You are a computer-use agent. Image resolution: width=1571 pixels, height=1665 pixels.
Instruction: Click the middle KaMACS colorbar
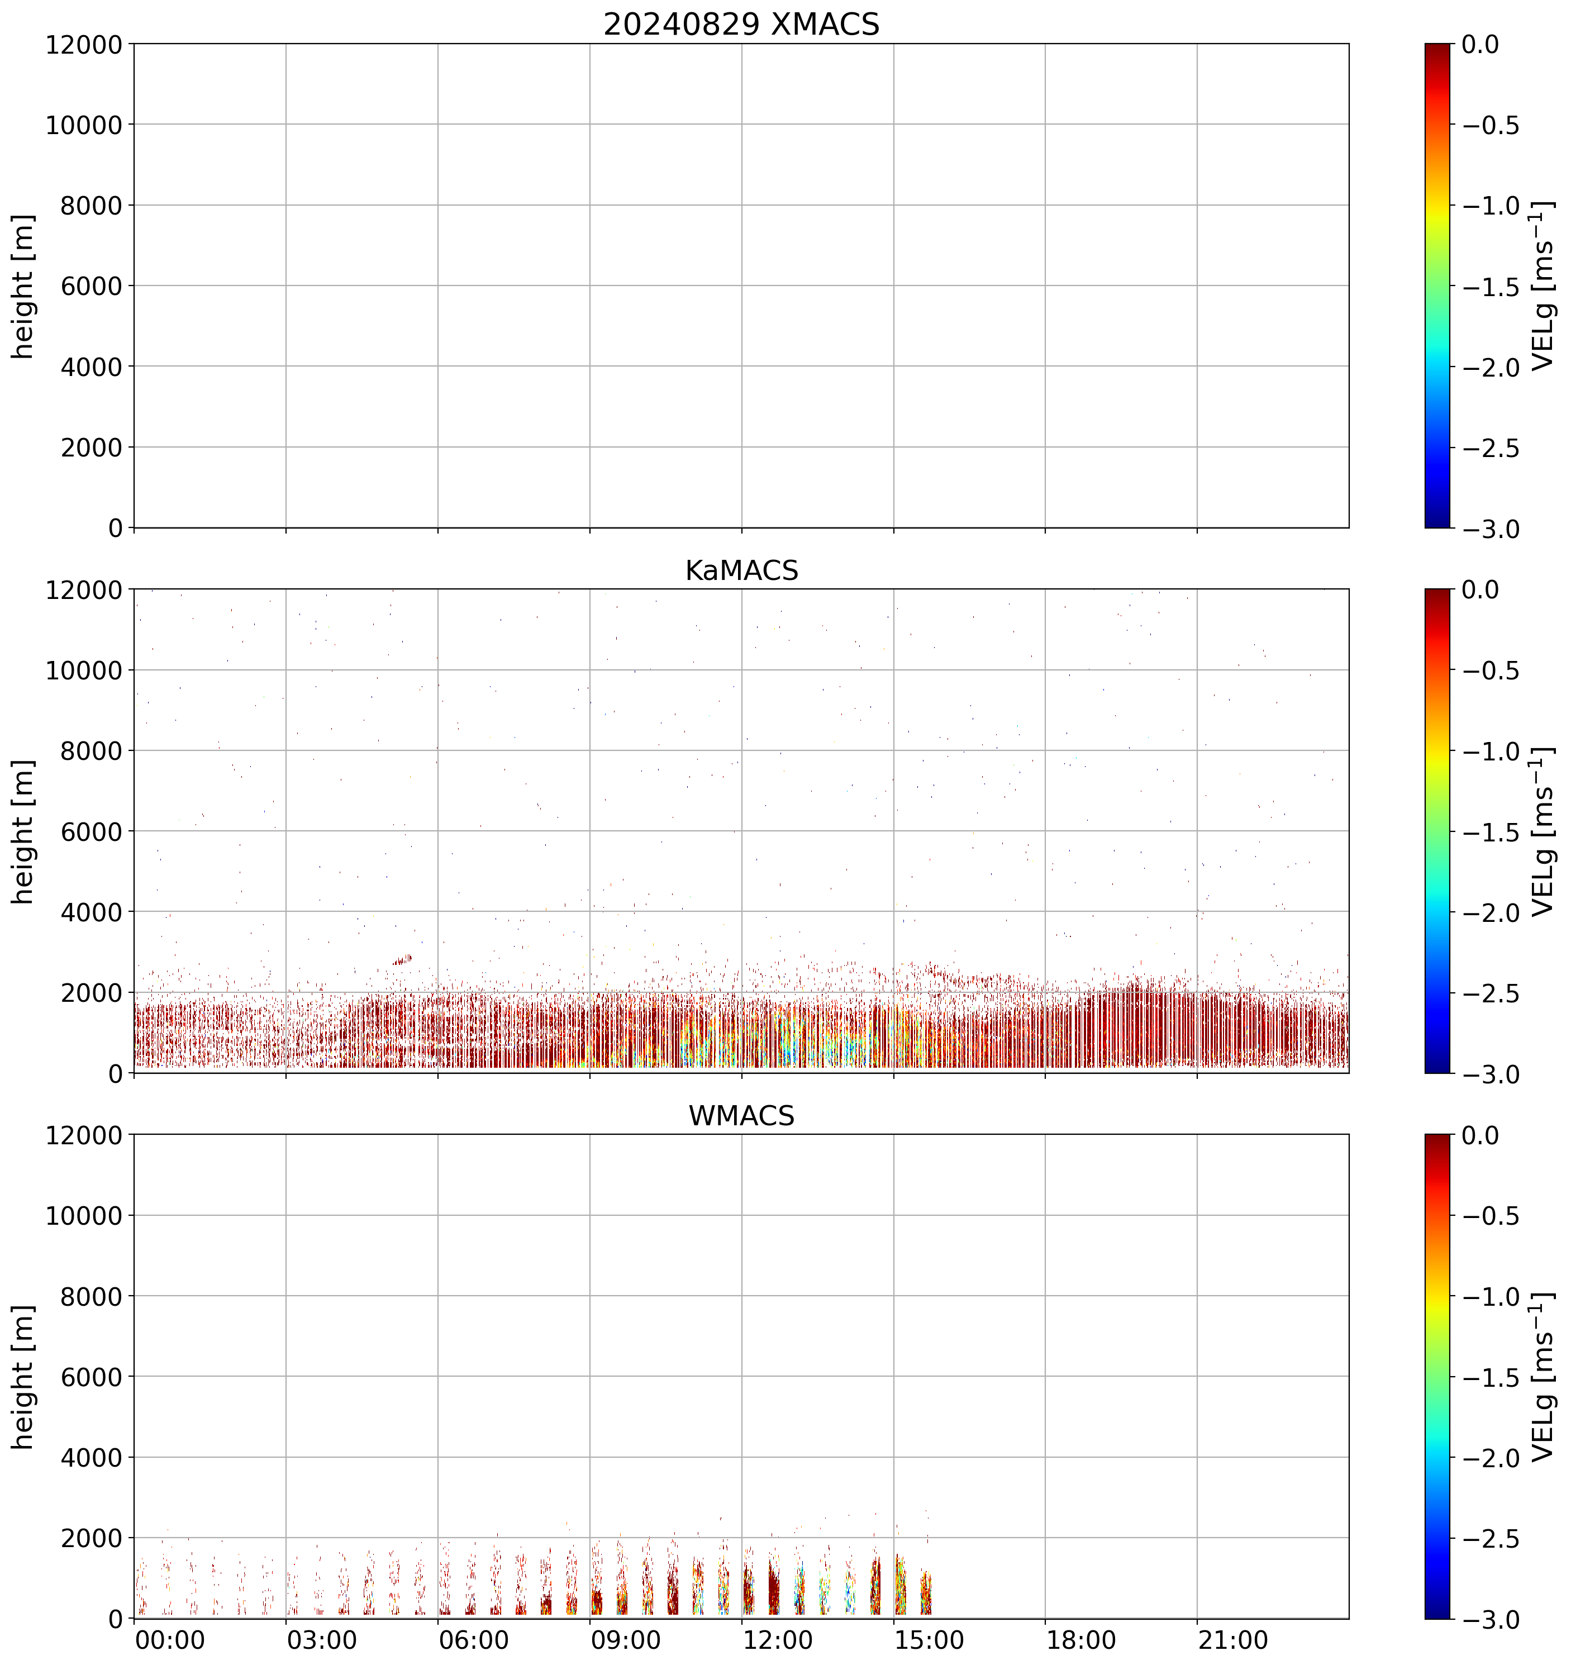(1437, 831)
